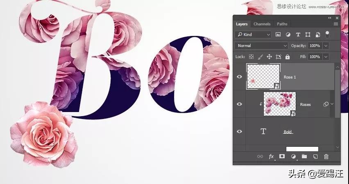The height and width of the screenshot is (184, 349).
Task: Add a layer mask
Action: pos(282,156)
